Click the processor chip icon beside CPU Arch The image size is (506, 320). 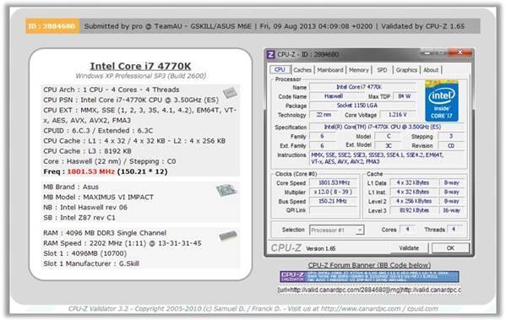tap(230, 93)
